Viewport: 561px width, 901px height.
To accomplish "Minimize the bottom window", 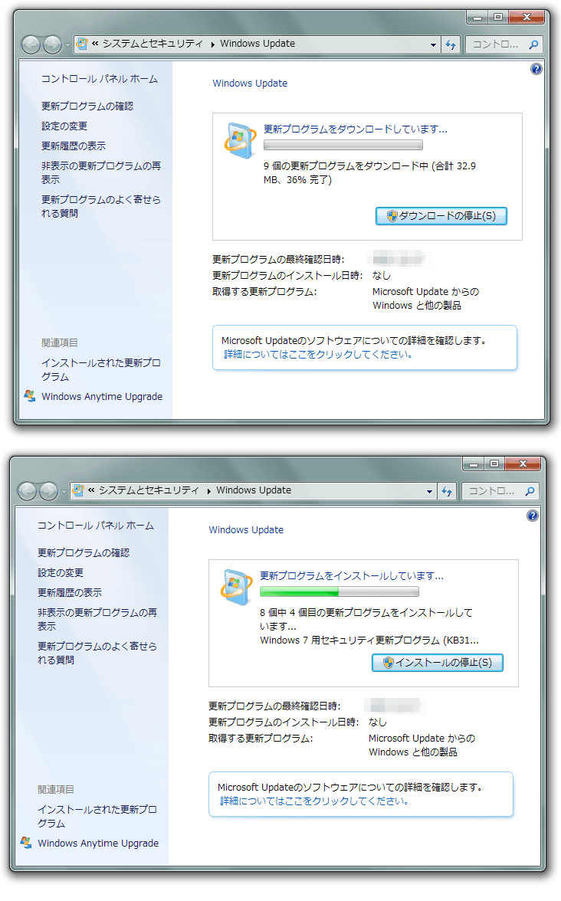I will 473,464.
